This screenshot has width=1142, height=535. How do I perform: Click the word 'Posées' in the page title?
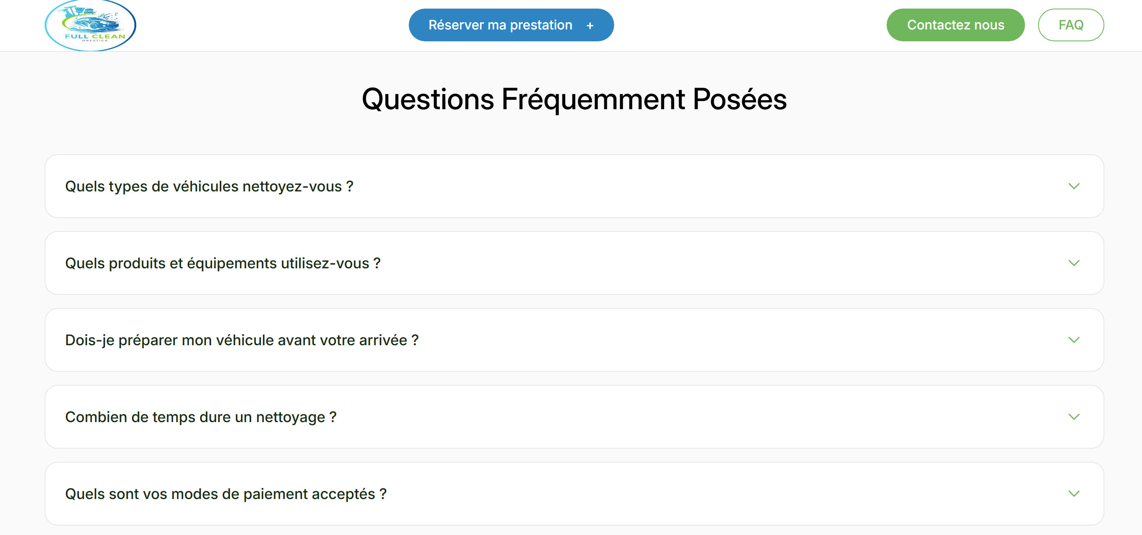click(x=739, y=99)
